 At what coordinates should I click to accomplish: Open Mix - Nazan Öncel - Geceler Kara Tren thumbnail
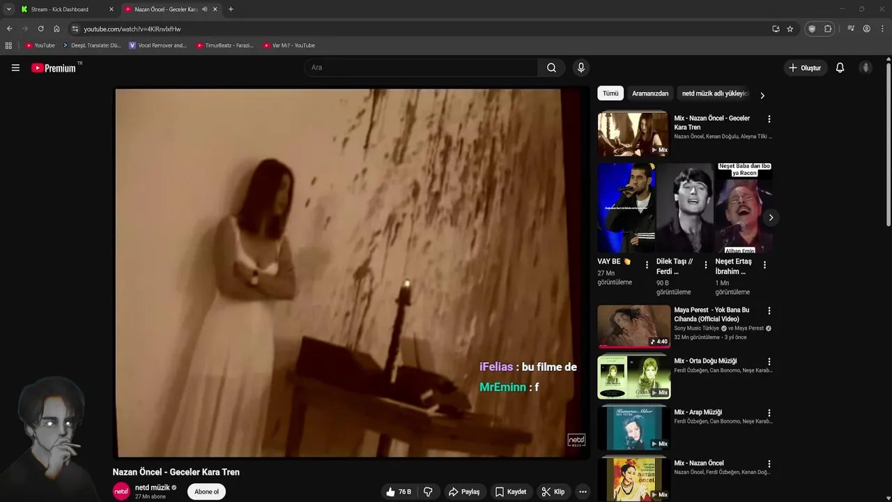(x=633, y=135)
